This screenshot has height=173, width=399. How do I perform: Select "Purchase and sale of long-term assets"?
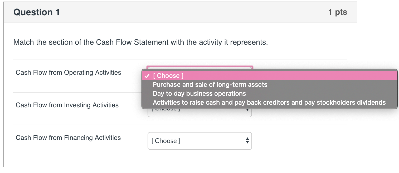pyautogui.click(x=210, y=85)
